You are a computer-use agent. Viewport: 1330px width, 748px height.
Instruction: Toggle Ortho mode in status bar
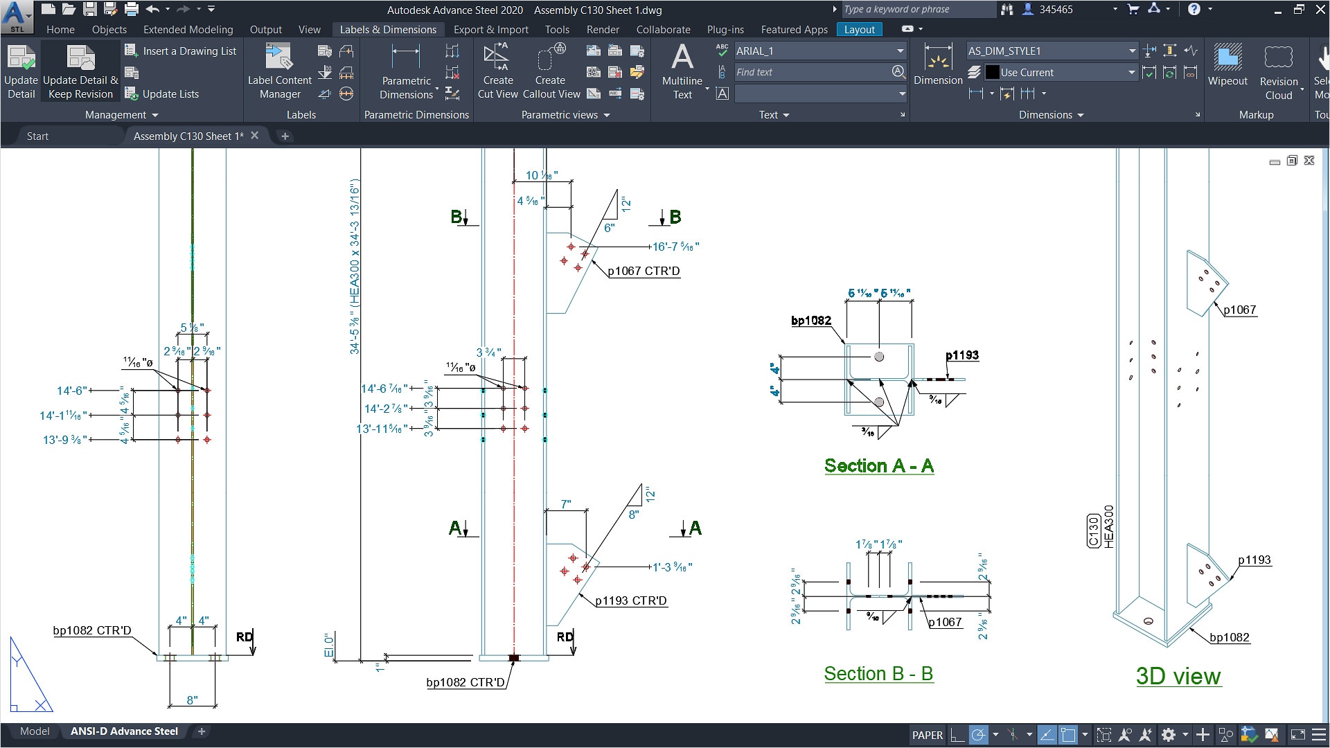[957, 735]
